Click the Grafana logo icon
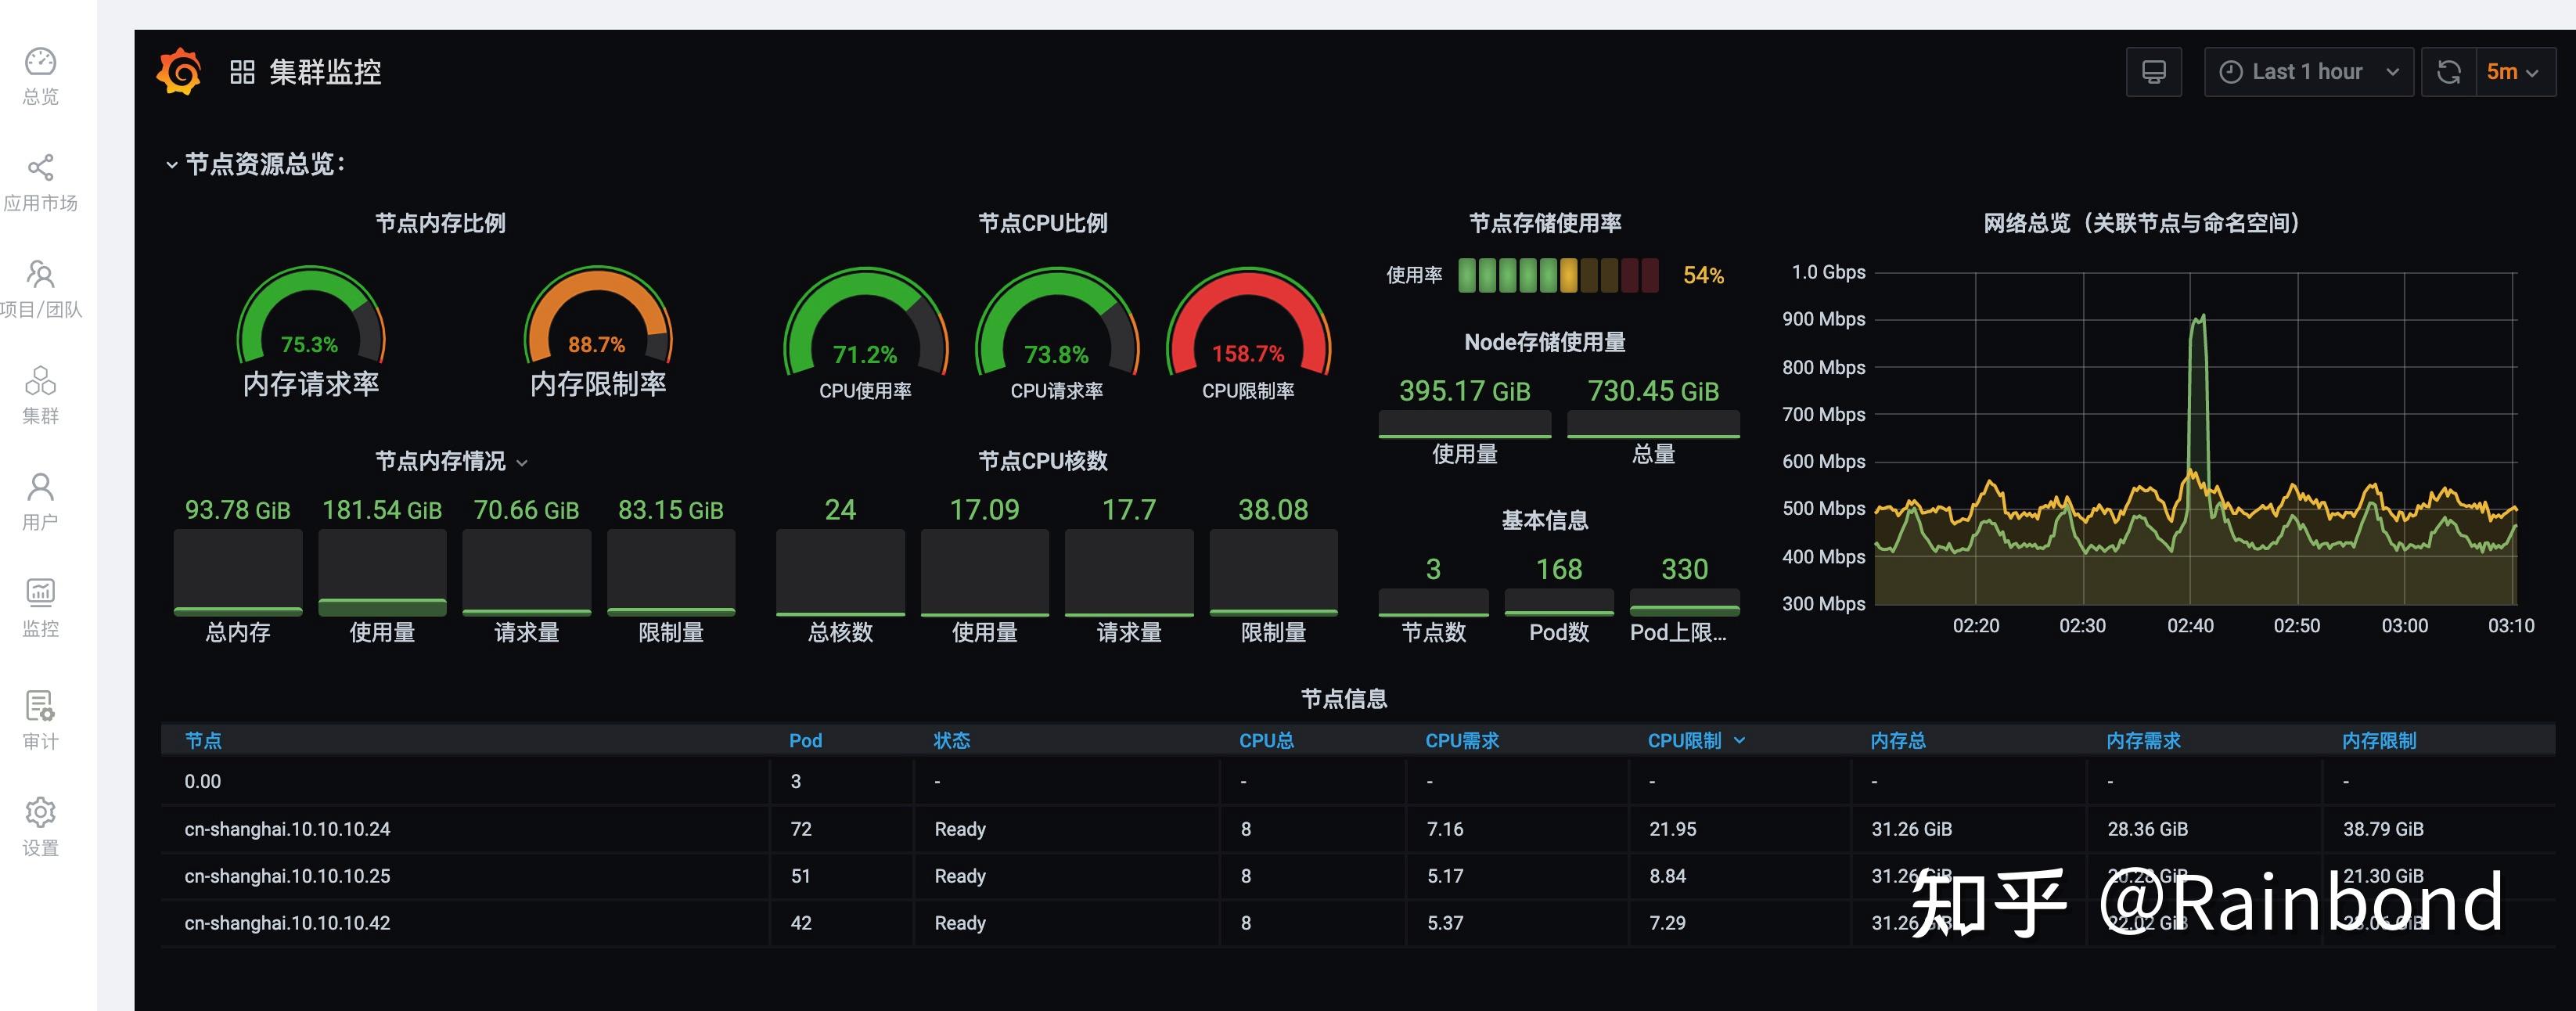 [179, 72]
